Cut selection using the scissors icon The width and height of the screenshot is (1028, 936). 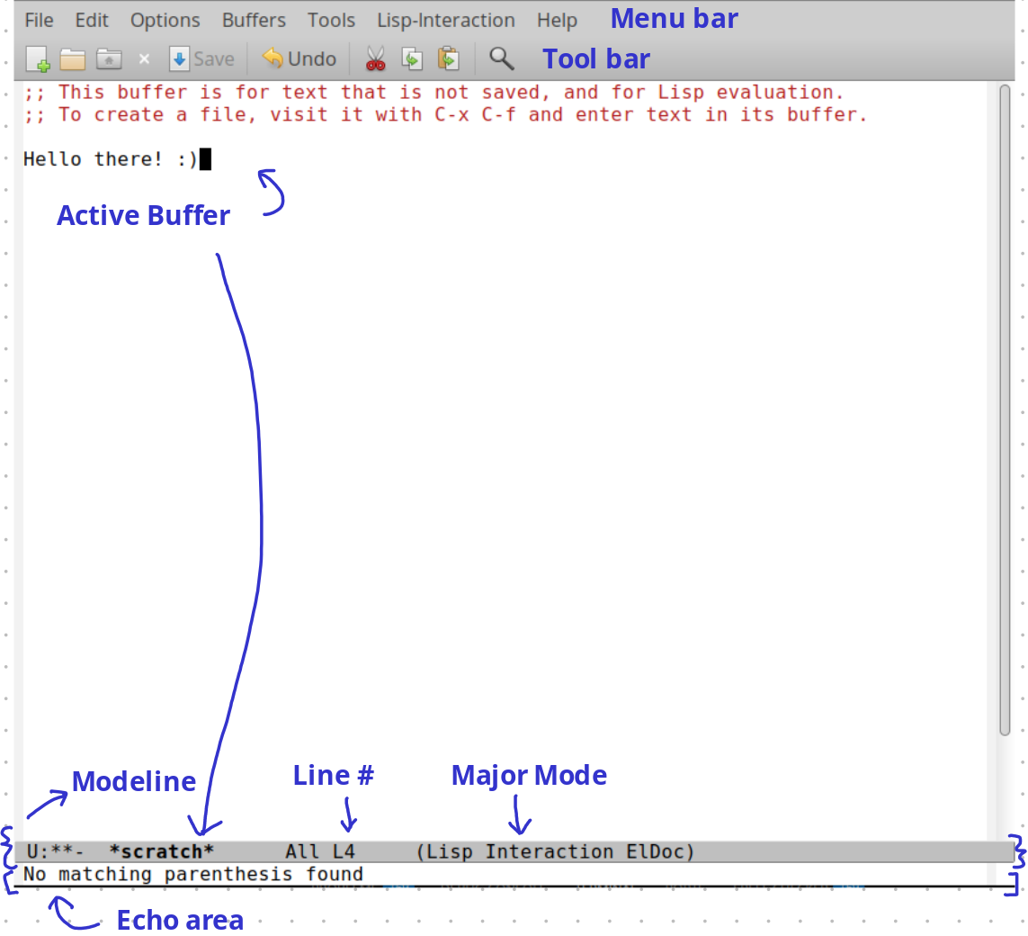tap(375, 58)
